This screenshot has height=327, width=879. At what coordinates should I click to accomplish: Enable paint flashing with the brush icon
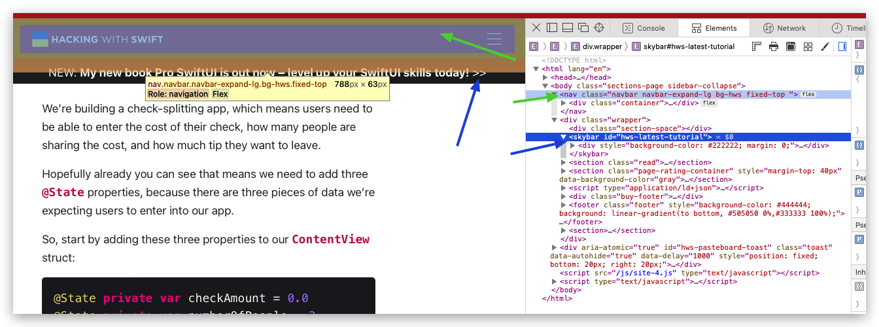coord(825,46)
